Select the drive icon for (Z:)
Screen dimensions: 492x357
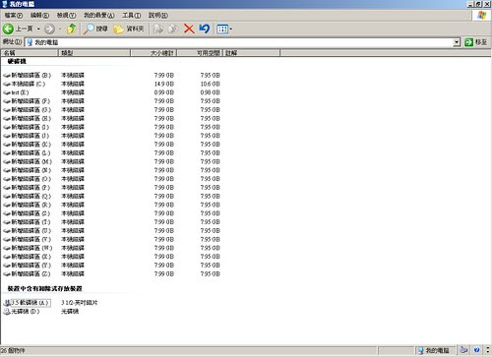point(7,274)
